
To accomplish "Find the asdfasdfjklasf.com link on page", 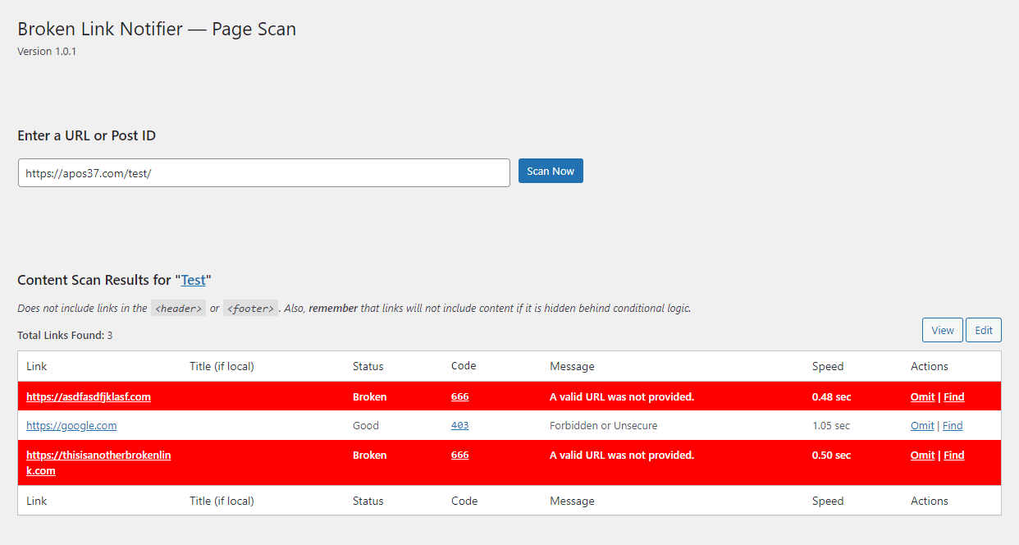I will (953, 396).
